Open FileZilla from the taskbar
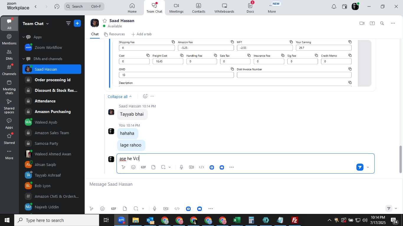The width and height of the screenshot is (403, 226). point(294,220)
